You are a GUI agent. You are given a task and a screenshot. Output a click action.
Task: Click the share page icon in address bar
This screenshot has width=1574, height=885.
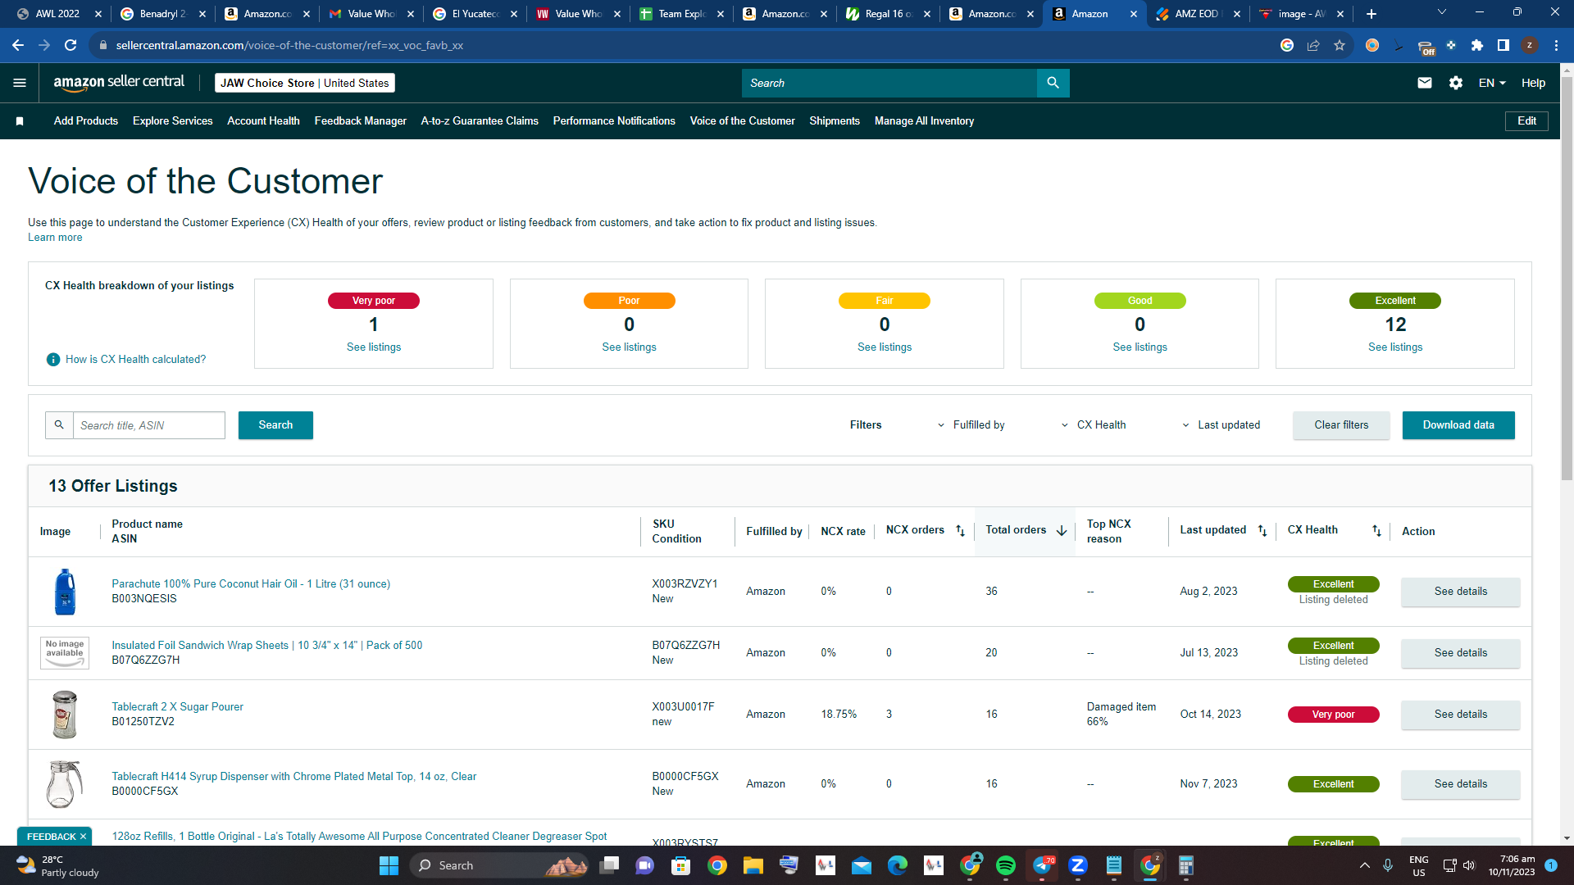tap(1313, 45)
